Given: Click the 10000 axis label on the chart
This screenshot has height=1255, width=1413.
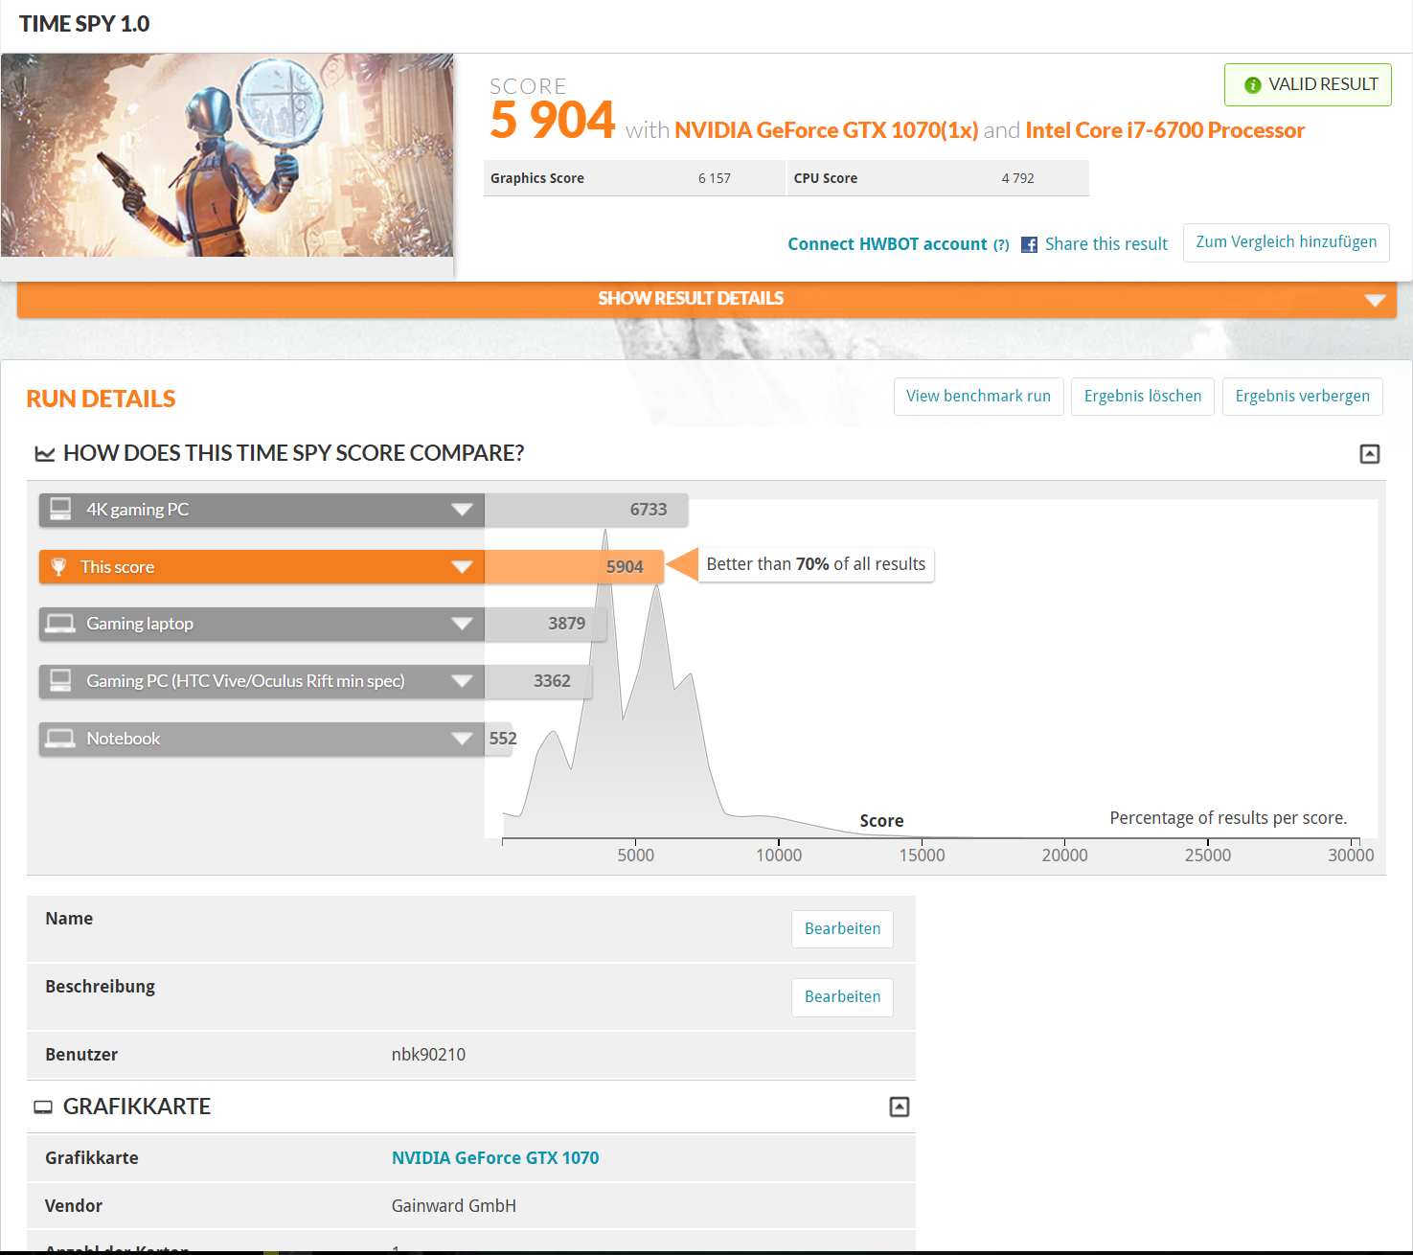Looking at the screenshot, I should click(x=779, y=856).
